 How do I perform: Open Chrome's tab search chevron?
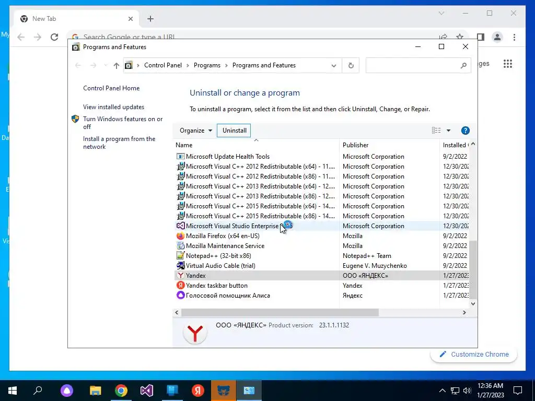click(441, 13)
